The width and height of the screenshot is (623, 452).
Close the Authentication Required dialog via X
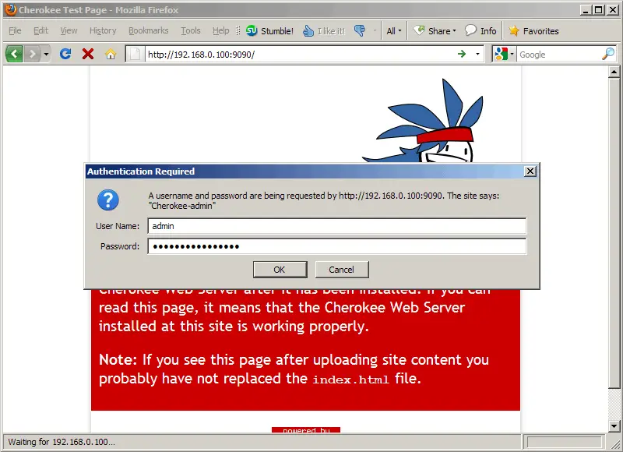(530, 171)
